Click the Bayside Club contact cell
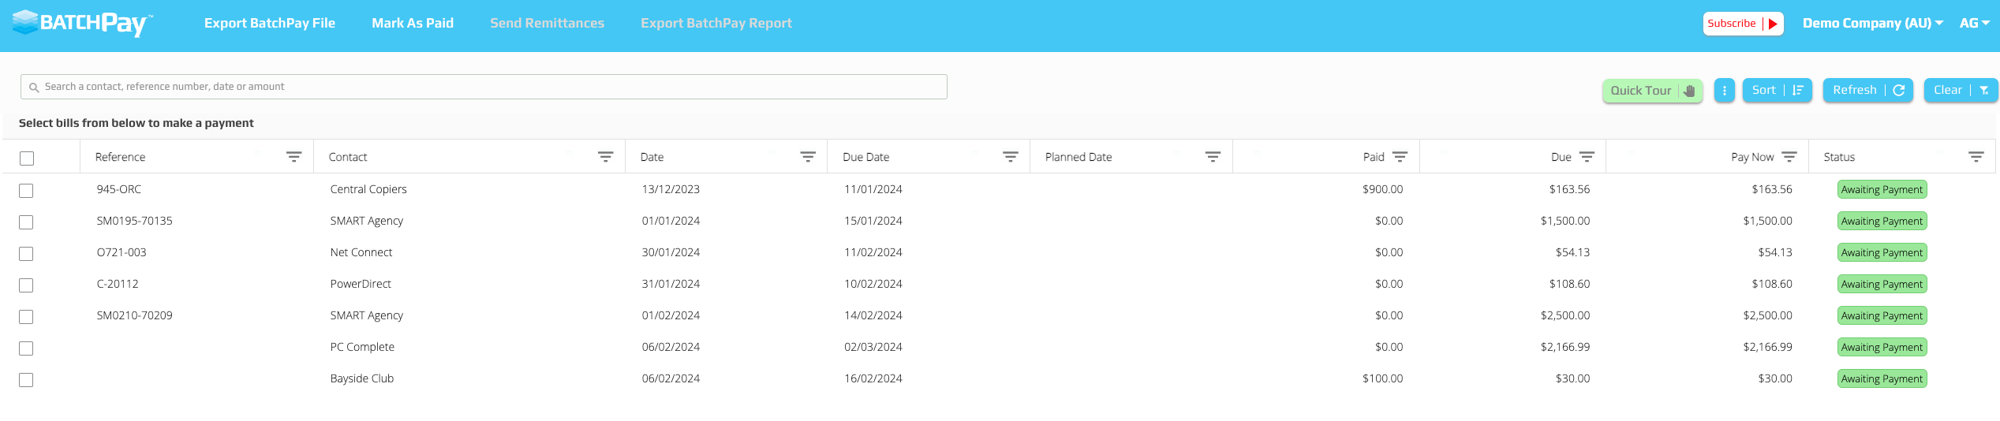 click(362, 378)
